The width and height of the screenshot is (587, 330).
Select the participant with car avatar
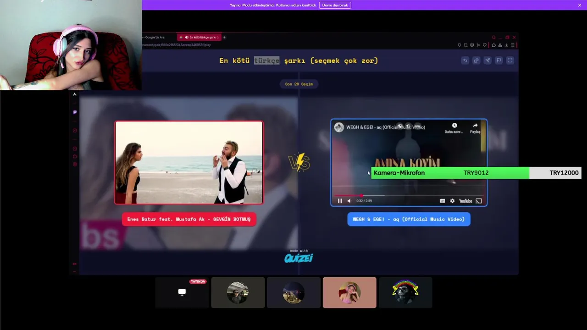point(238,292)
